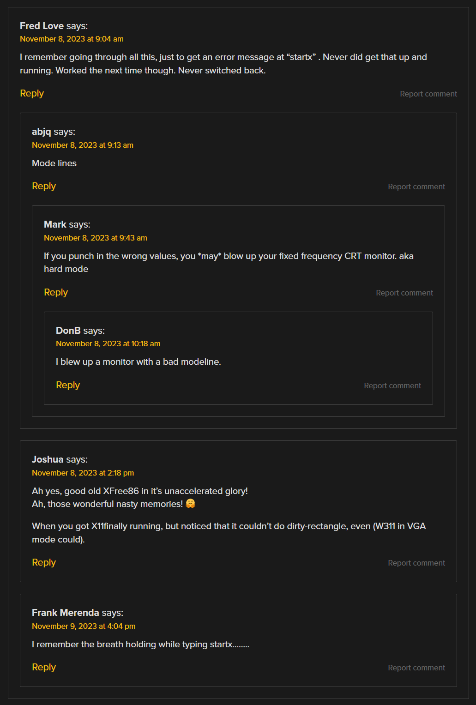Reply to Mark's CRT monitor comment
Image resolution: width=476 pixels, height=705 pixels.
[x=56, y=292]
